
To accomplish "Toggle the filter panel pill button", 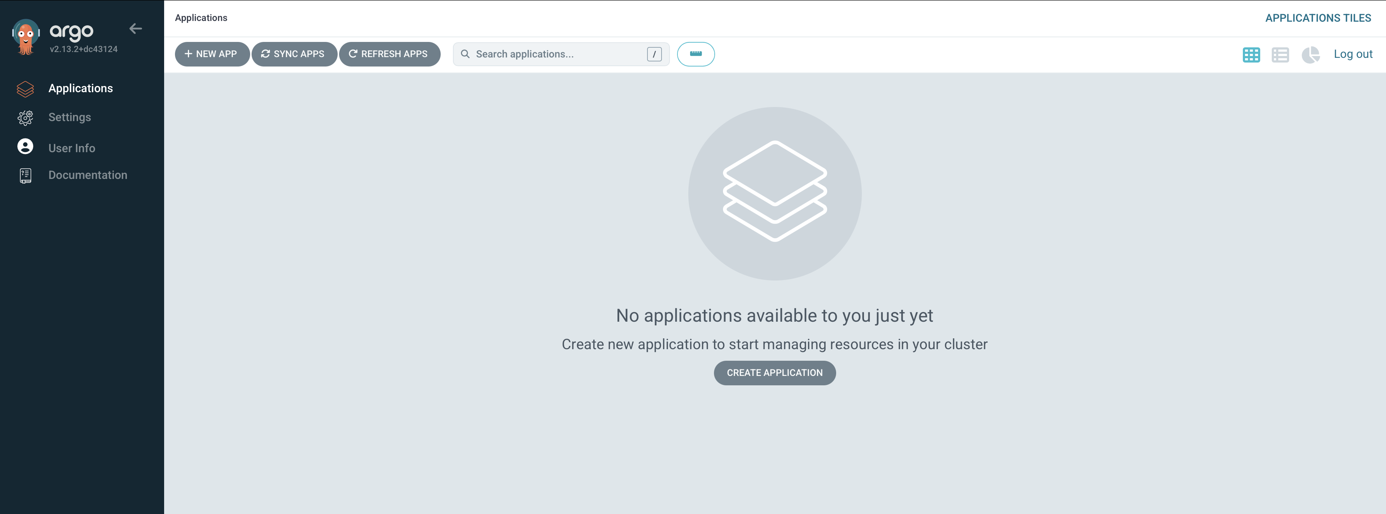I will [695, 54].
